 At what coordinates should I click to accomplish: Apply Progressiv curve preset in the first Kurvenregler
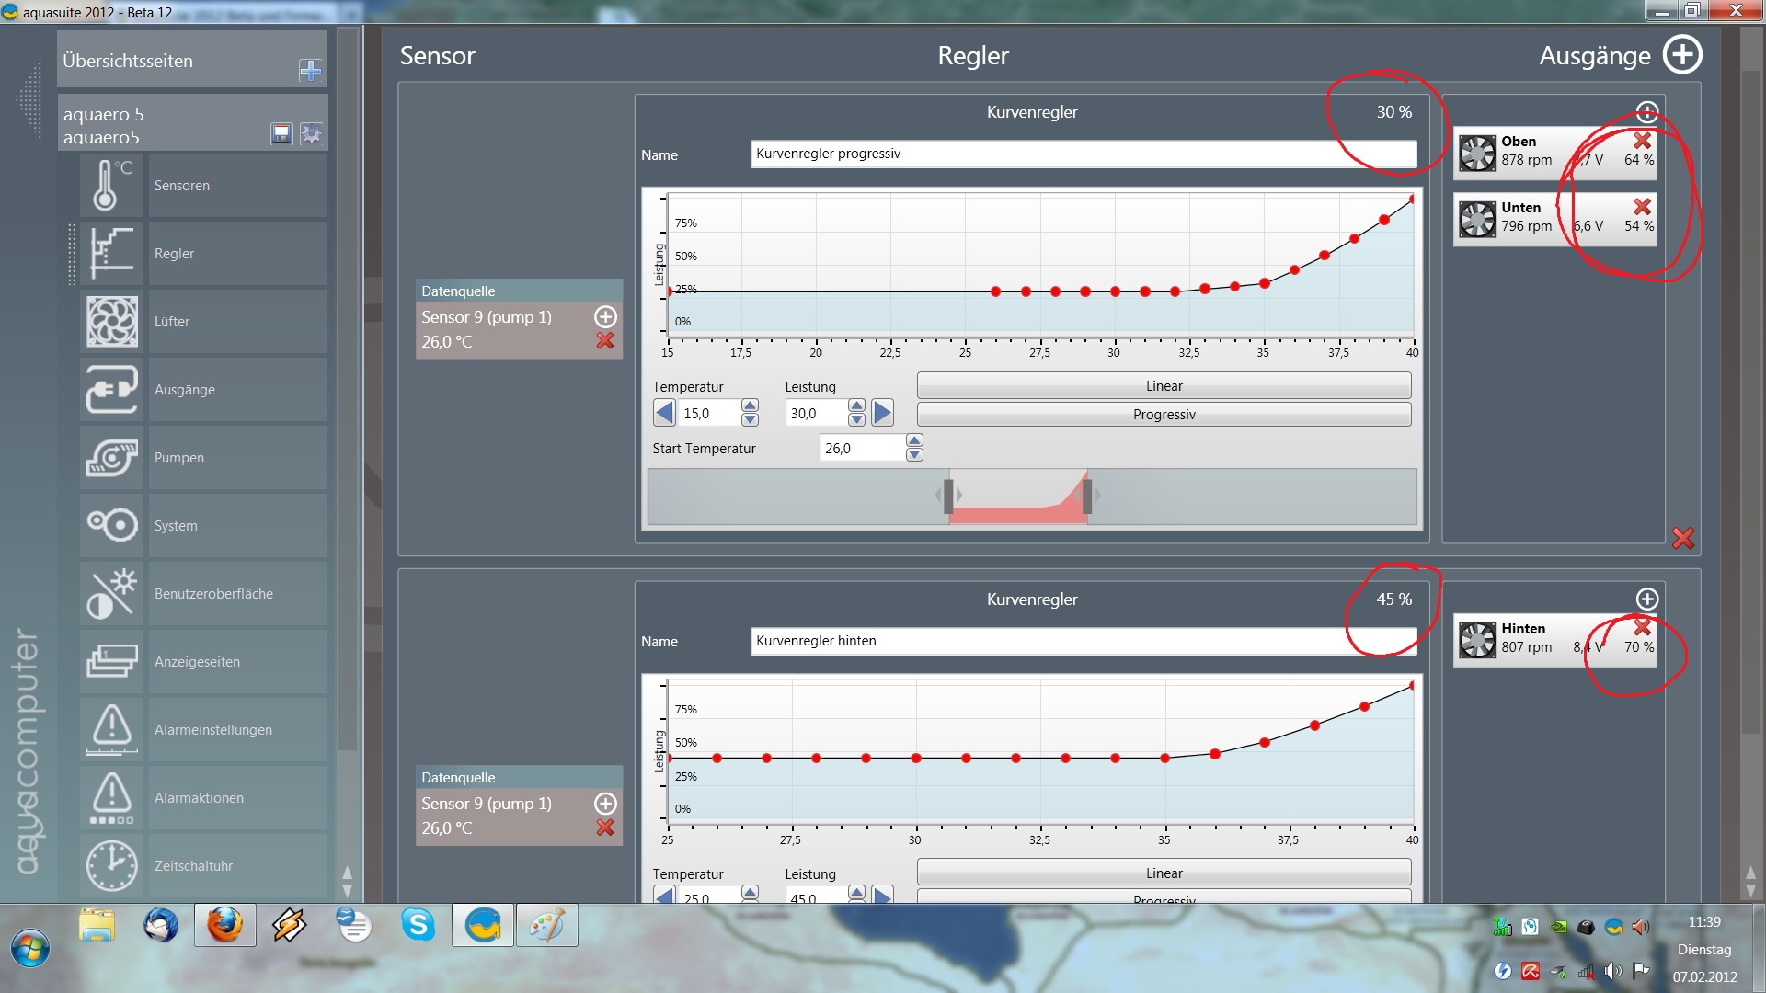1164,415
